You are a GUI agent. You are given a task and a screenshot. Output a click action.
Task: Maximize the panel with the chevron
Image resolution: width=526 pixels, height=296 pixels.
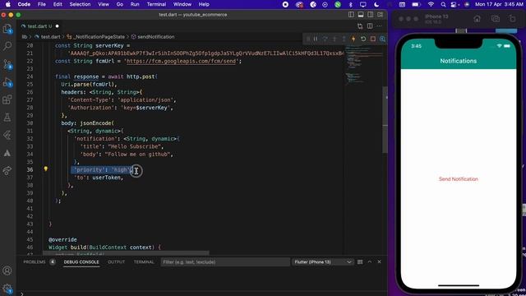pos(370,261)
